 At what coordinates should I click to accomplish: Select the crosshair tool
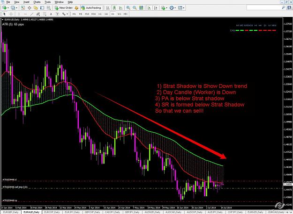coord(11,14)
